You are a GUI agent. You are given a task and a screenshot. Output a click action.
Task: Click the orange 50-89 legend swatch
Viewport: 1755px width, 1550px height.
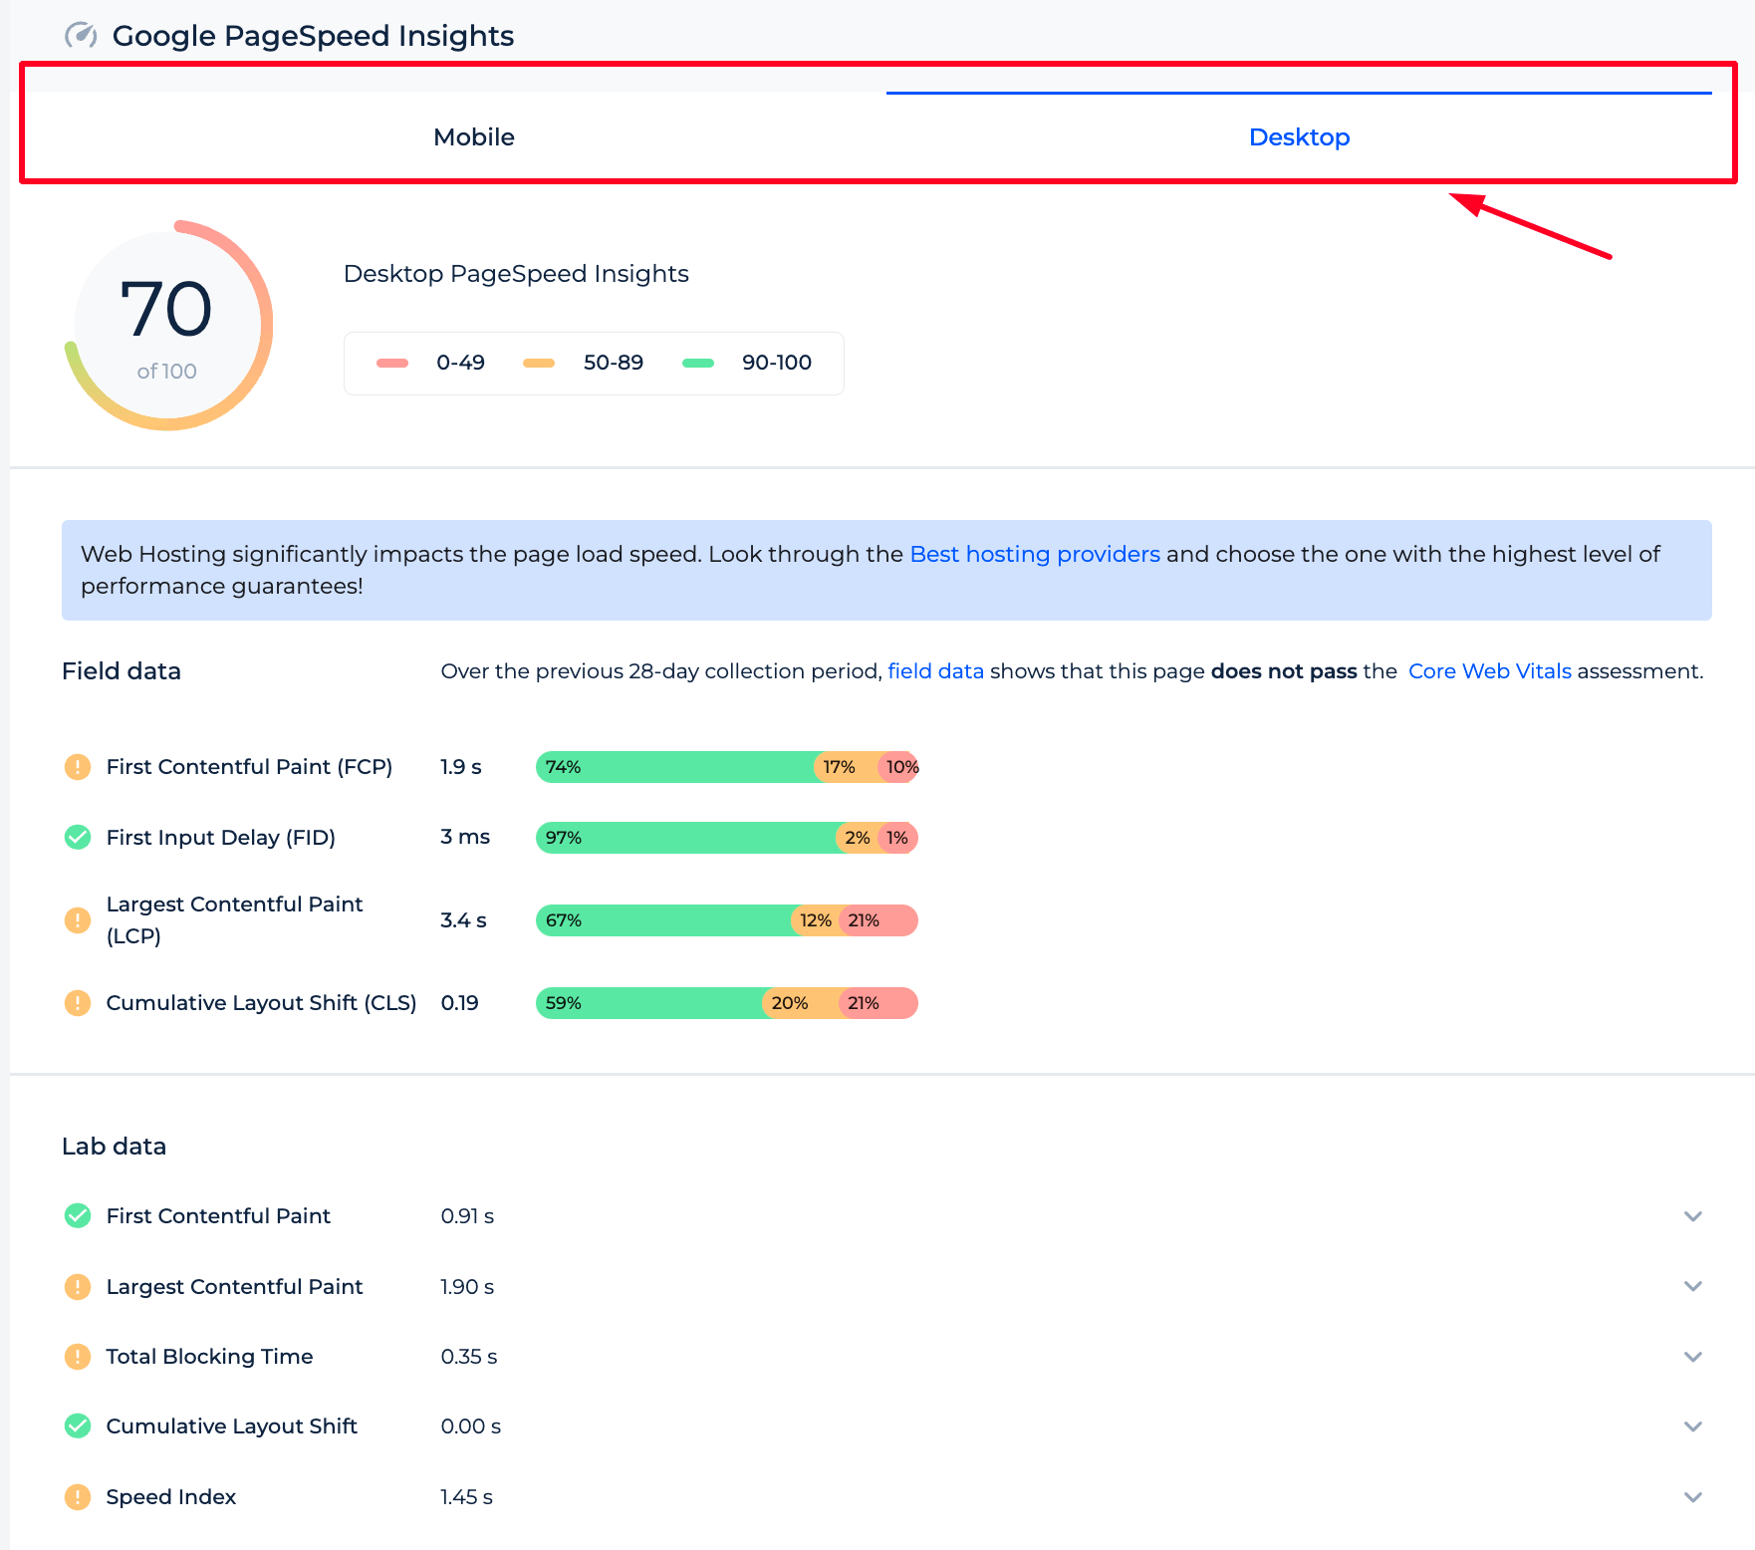[x=539, y=363]
